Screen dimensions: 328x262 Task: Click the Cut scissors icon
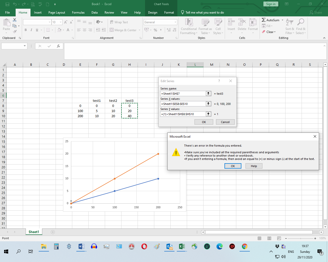pos(15,20)
